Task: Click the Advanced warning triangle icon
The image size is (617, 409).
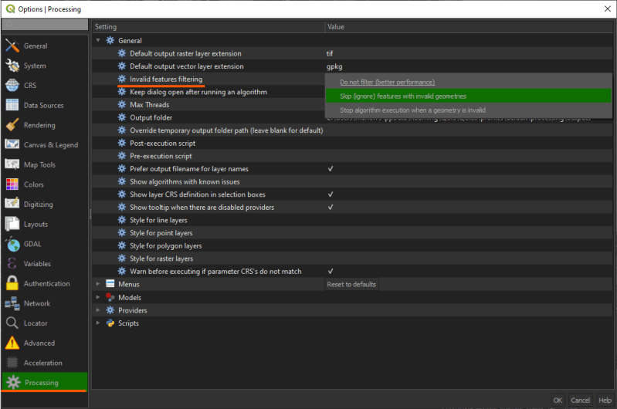Action: pos(12,343)
